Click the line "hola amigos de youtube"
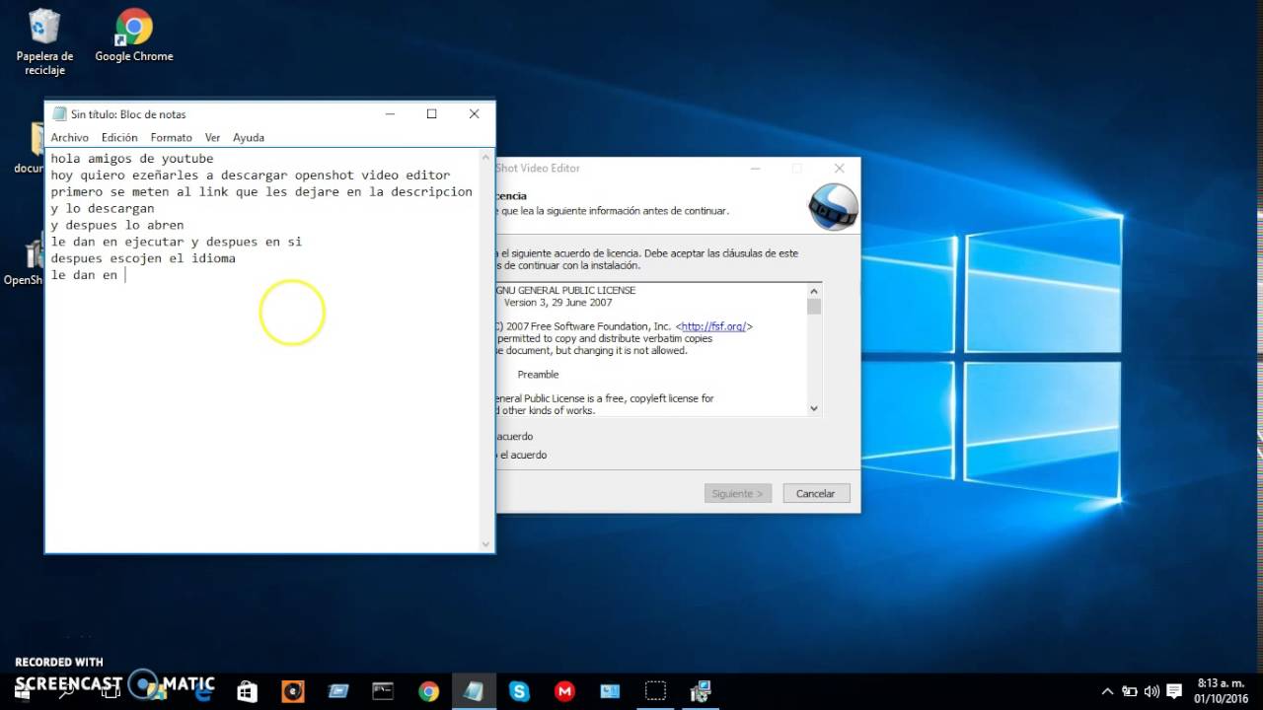The height and width of the screenshot is (710, 1263). 132,158
